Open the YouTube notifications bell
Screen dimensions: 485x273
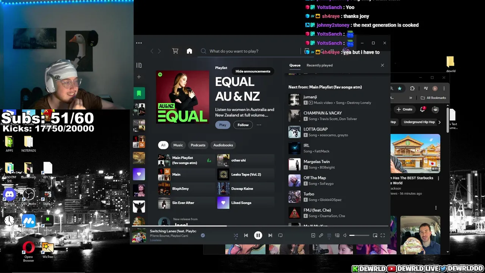point(422,110)
